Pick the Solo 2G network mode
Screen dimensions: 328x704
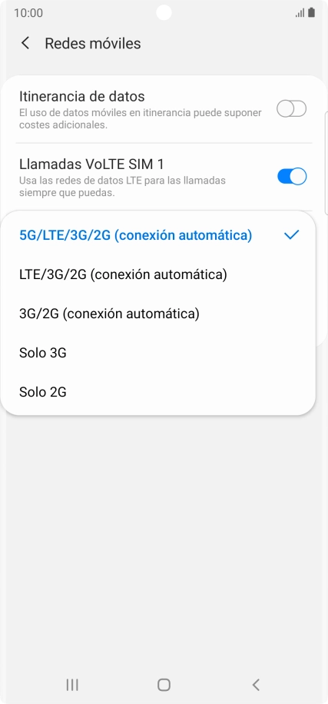(x=158, y=393)
